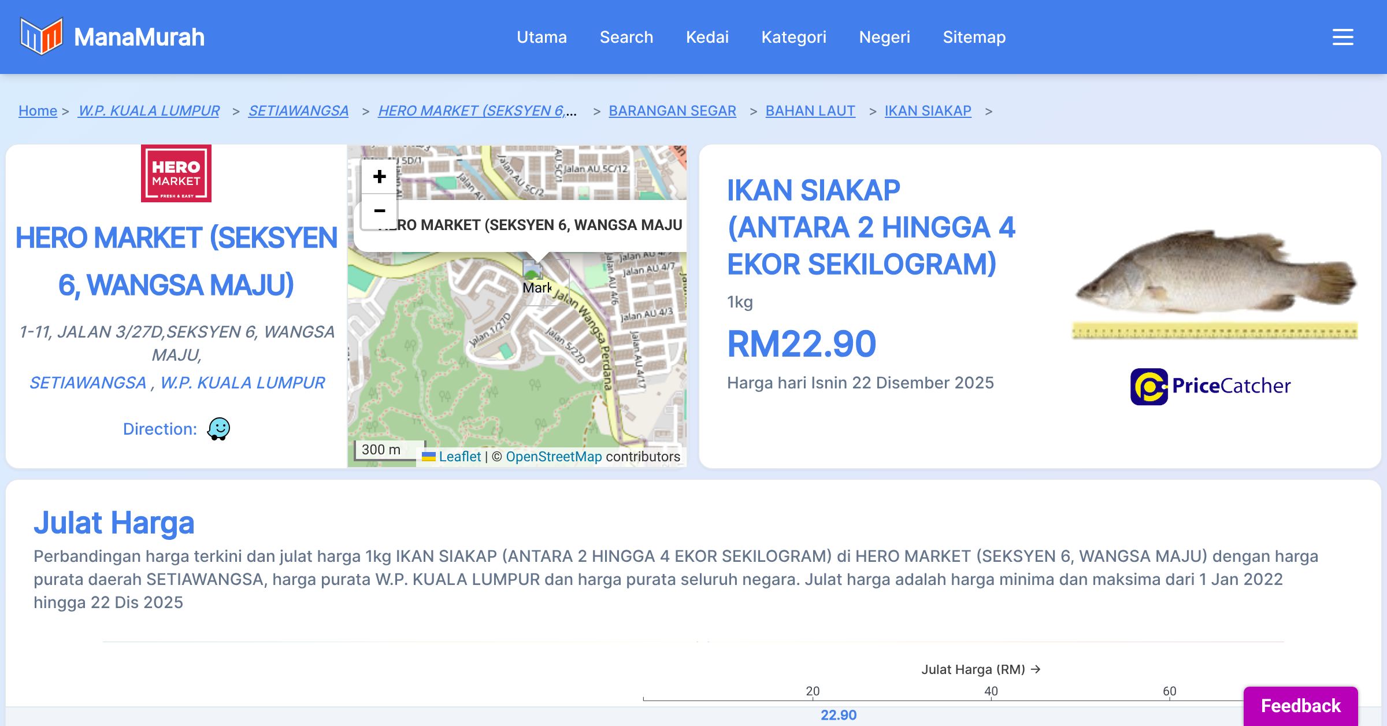Viewport: 1387px width, 726px height.
Task: Click the Leaflet attribution link
Action: [x=459, y=457]
